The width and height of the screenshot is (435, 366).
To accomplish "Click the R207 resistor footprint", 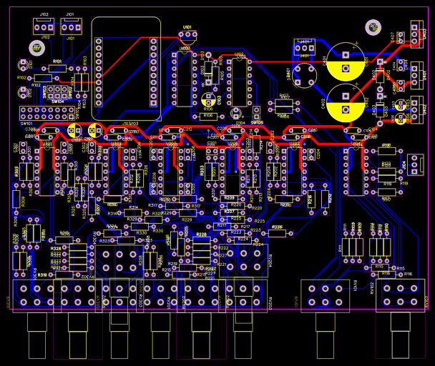I will (x=229, y=213).
